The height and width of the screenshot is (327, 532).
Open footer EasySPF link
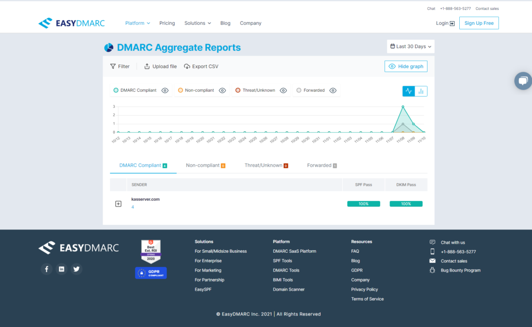(x=203, y=290)
